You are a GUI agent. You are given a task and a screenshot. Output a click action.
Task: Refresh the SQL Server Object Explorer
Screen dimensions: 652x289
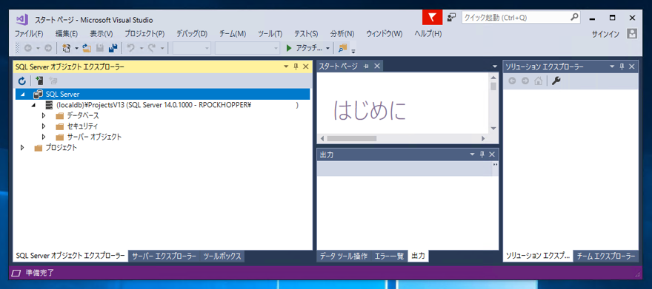click(x=22, y=81)
